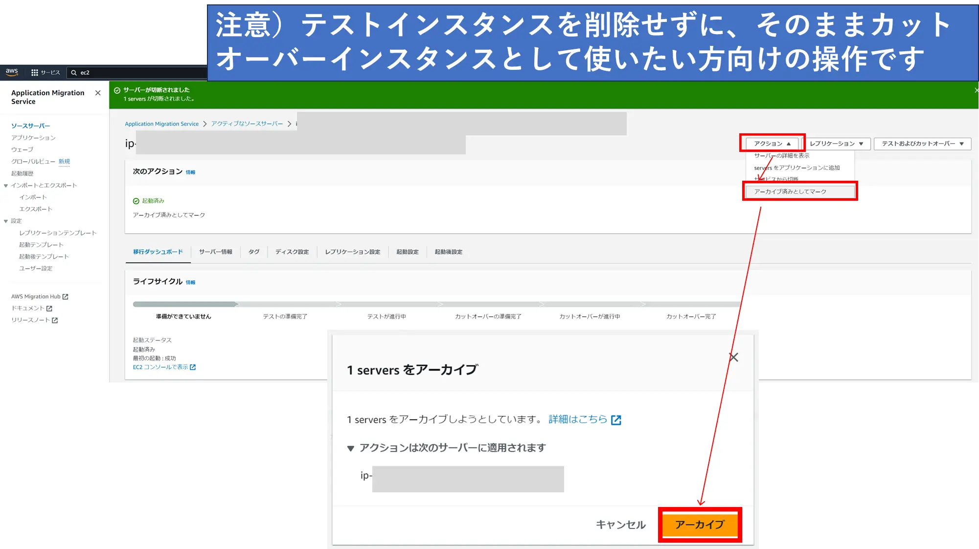Click external-link icon beside リリースノート
The height and width of the screenshot is (549, 979).
click(55, 320)
